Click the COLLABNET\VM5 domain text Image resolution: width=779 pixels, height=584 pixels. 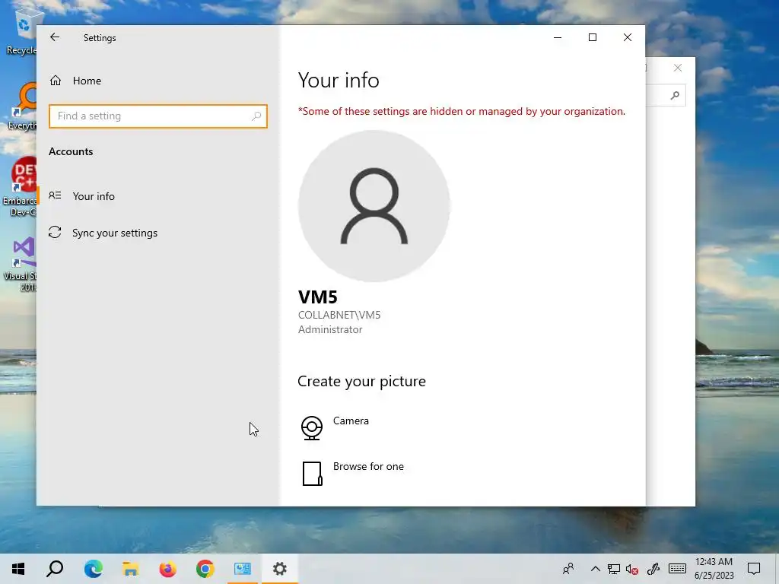pos(339,315)
